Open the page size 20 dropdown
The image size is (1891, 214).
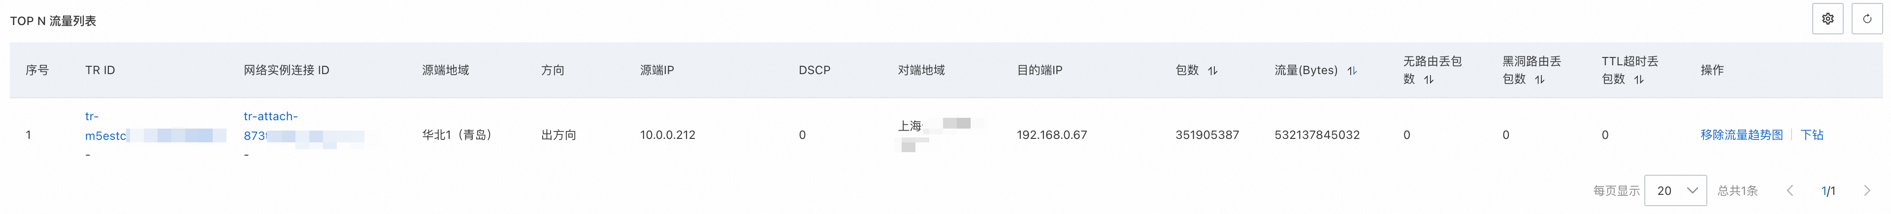(1675, 190)
